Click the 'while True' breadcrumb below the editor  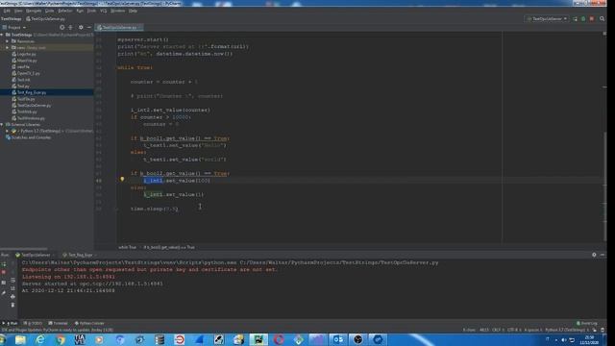tap(127, 248)
